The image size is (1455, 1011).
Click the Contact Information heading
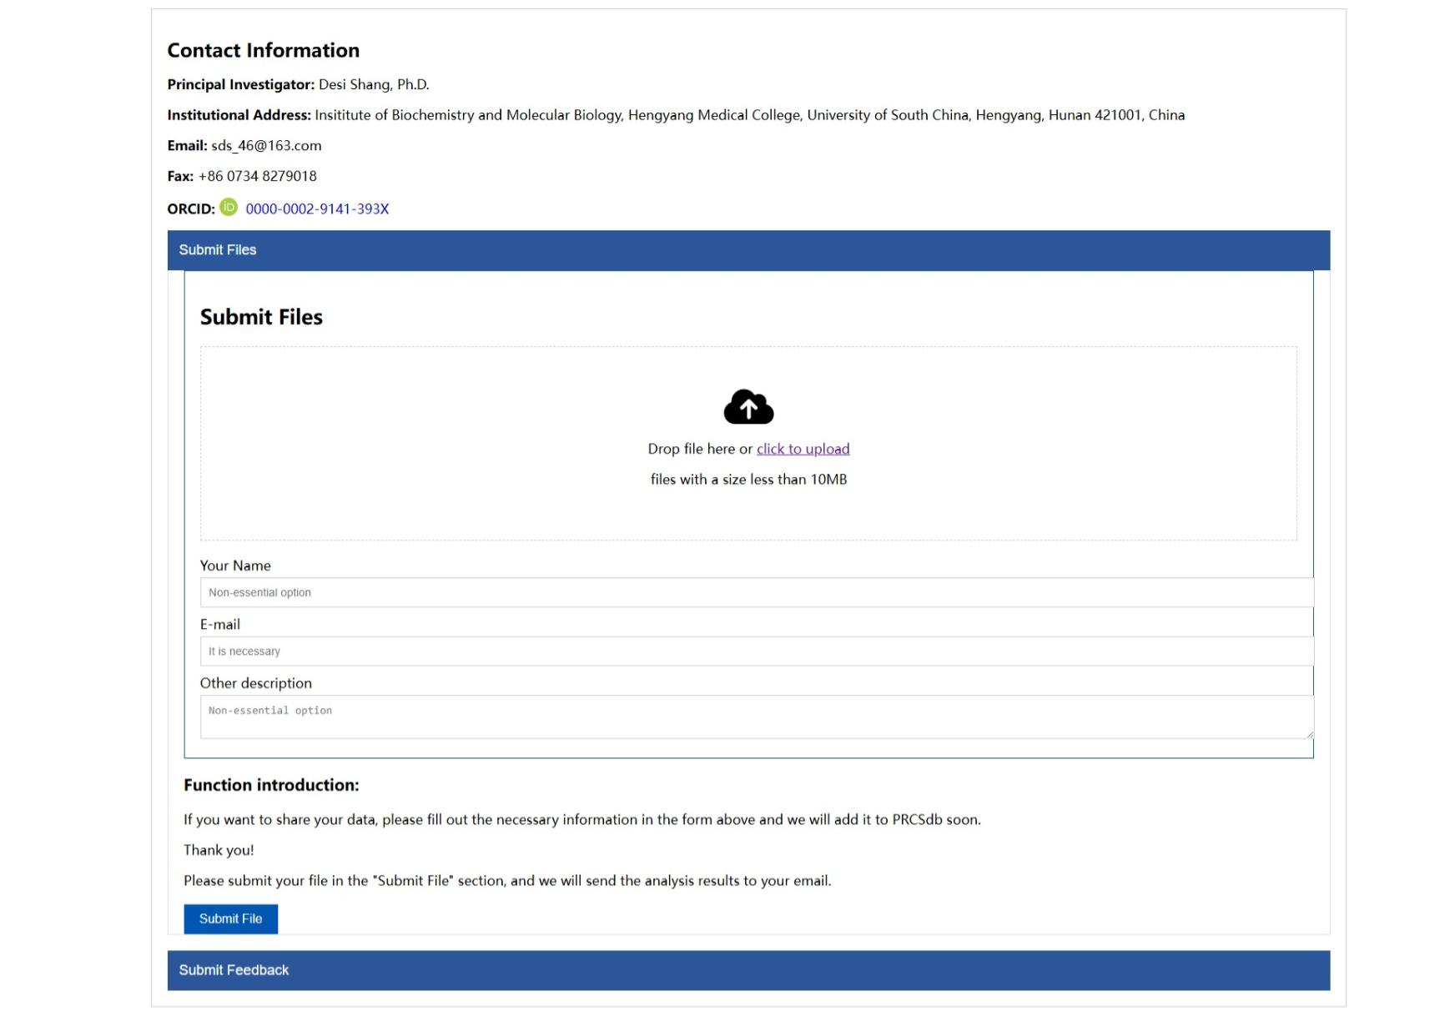tap(264, 51)
